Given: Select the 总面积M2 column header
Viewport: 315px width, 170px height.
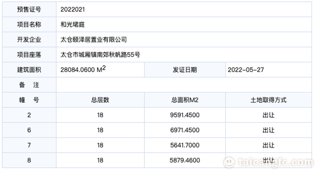Looking at the screenshot, I should point(185,100).
